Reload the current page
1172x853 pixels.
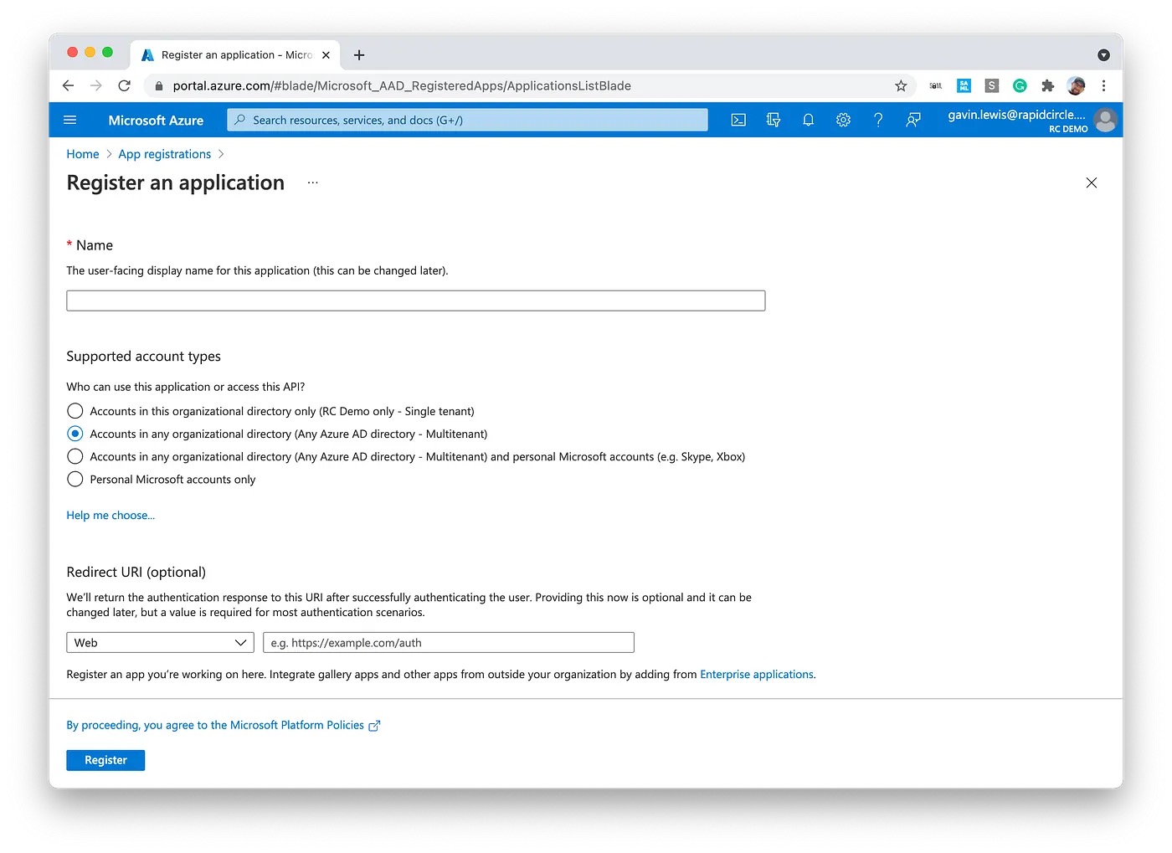124,85
